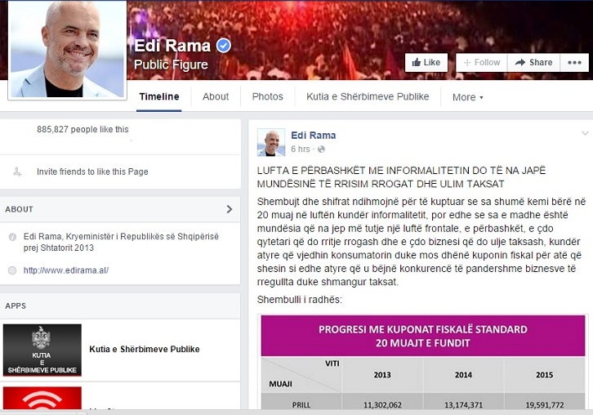Click Invite friends to like this Page

(x=92, y=172)
